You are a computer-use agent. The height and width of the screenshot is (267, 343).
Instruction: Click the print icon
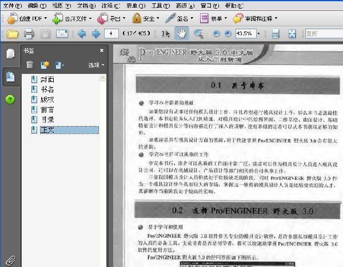[29, 34]
